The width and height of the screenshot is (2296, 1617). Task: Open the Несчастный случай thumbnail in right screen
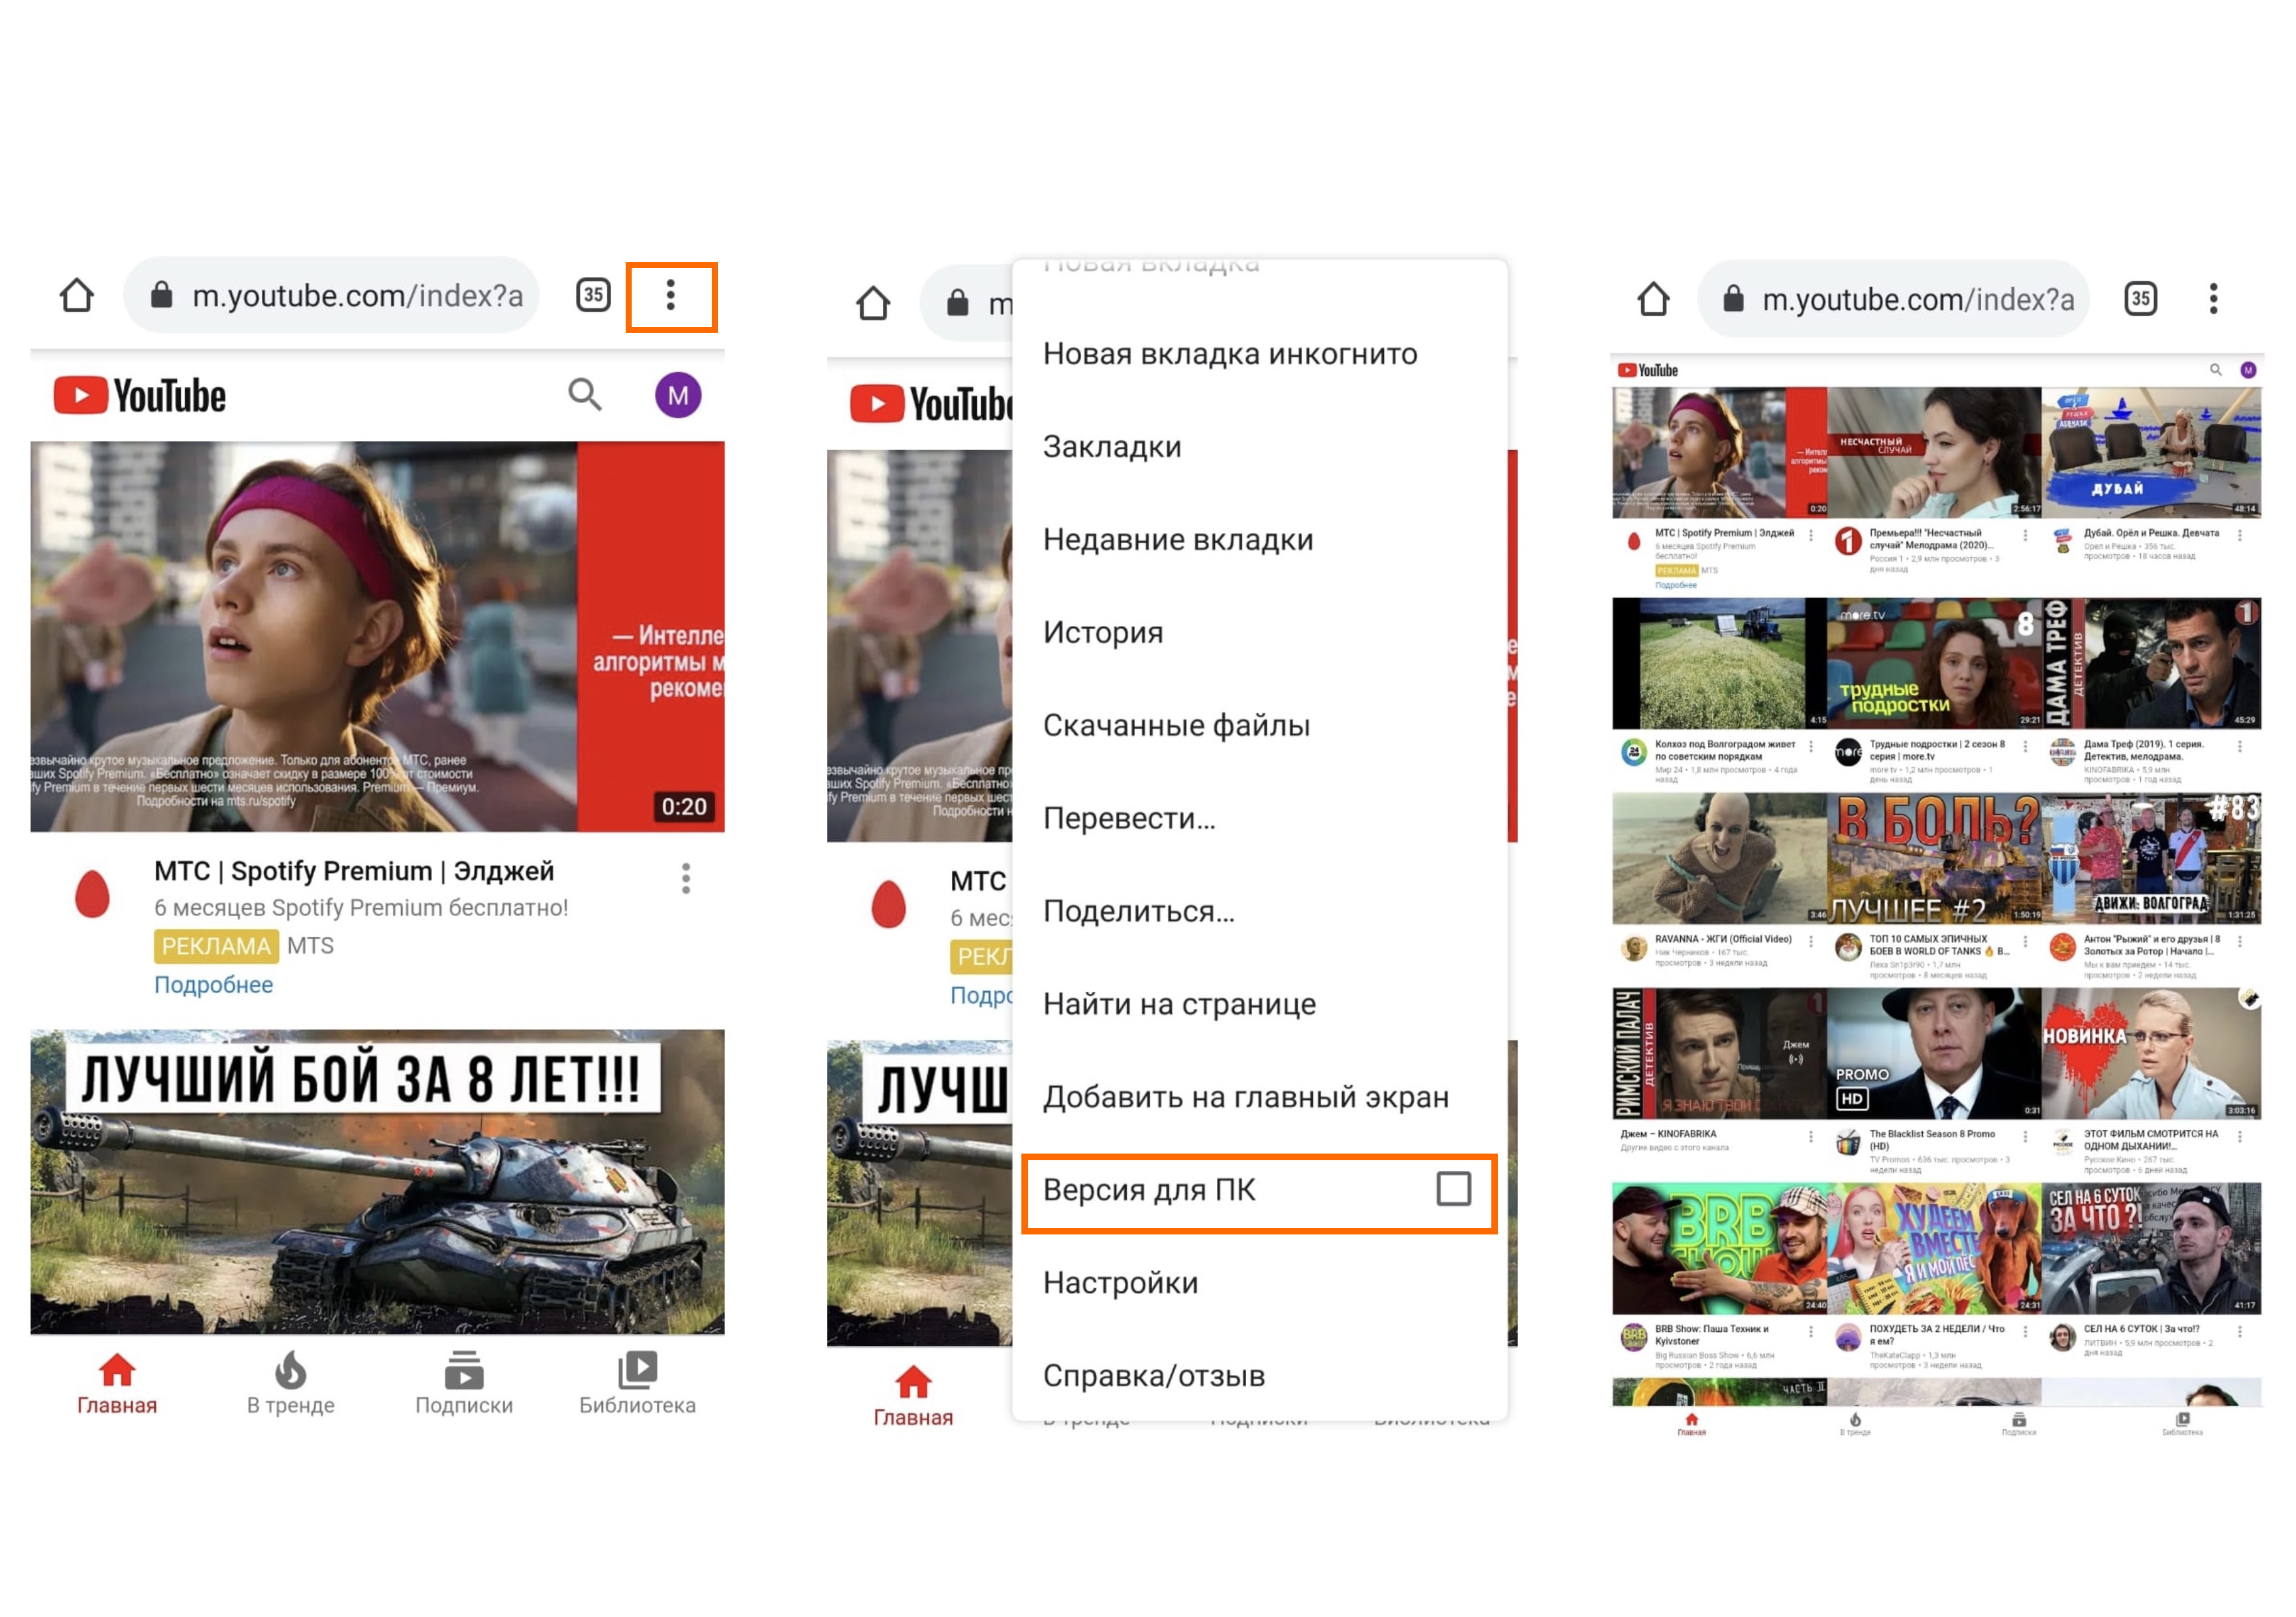(x=1934, y=452)
